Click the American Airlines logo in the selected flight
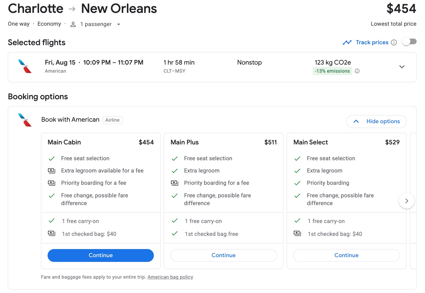The width and height of the screenshot is (425, 293). 25,66
